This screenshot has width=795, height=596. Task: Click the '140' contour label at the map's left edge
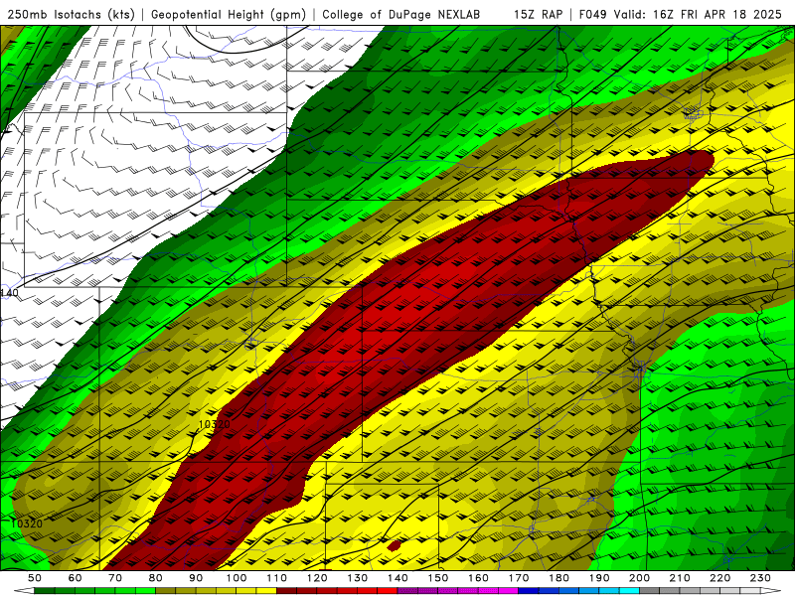[x=9, y=292]
